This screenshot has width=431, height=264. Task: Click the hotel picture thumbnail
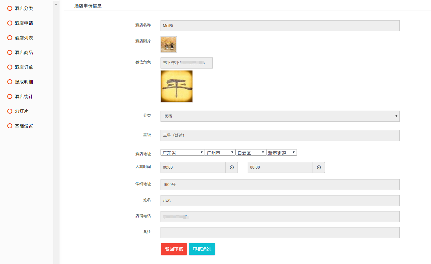(x=169, y=44)
